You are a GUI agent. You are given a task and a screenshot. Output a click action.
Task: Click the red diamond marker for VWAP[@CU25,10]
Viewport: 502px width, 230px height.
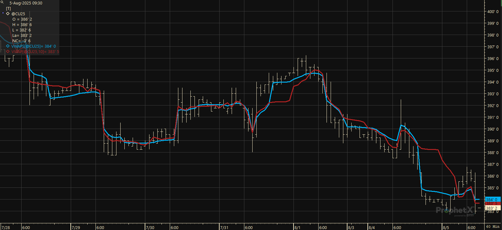click(x=8, y=51)
